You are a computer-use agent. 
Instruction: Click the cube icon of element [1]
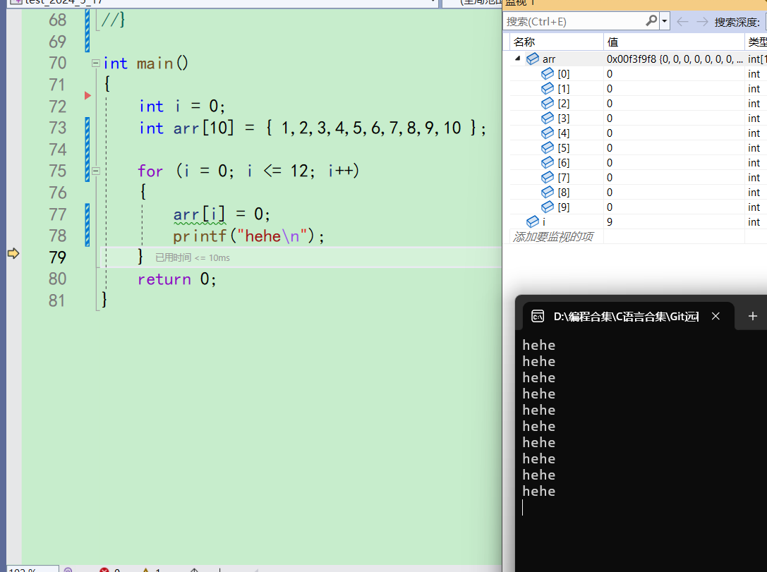[548, 88]
